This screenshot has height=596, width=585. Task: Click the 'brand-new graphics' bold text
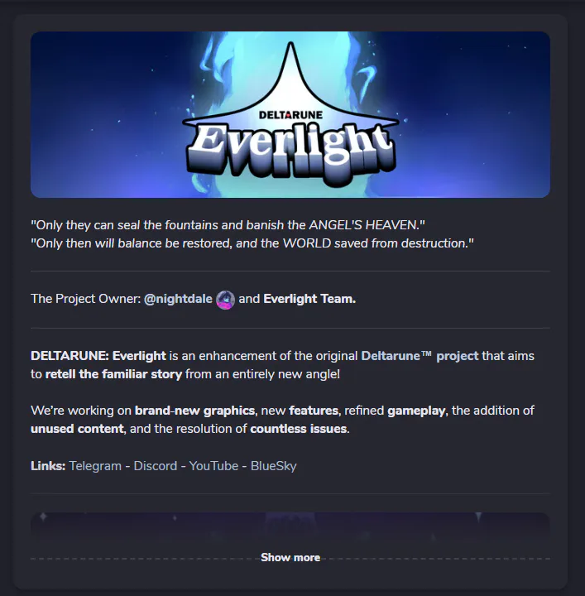pos(194,411)
